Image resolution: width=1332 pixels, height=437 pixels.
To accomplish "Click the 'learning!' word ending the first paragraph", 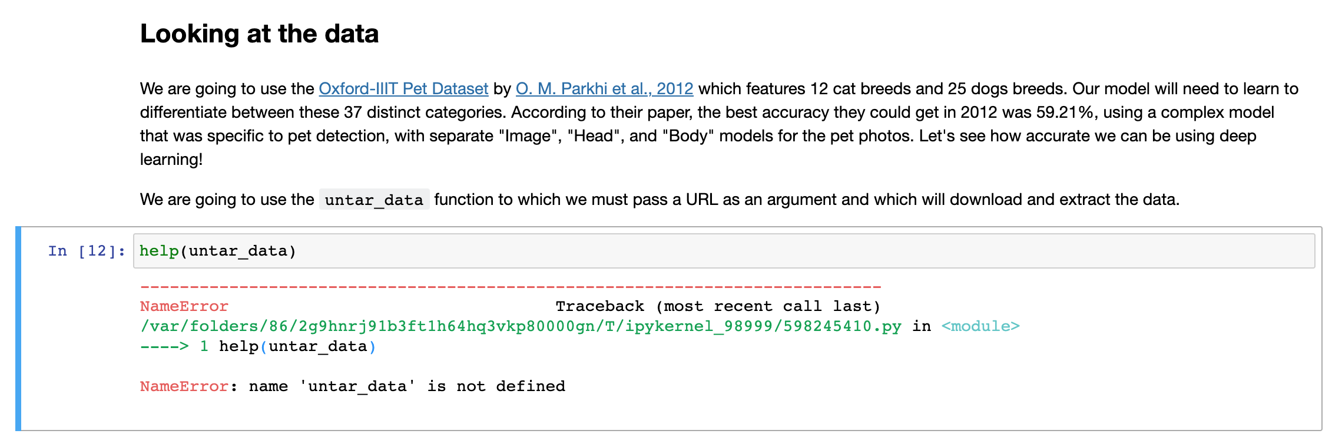I will coord(171,160).
